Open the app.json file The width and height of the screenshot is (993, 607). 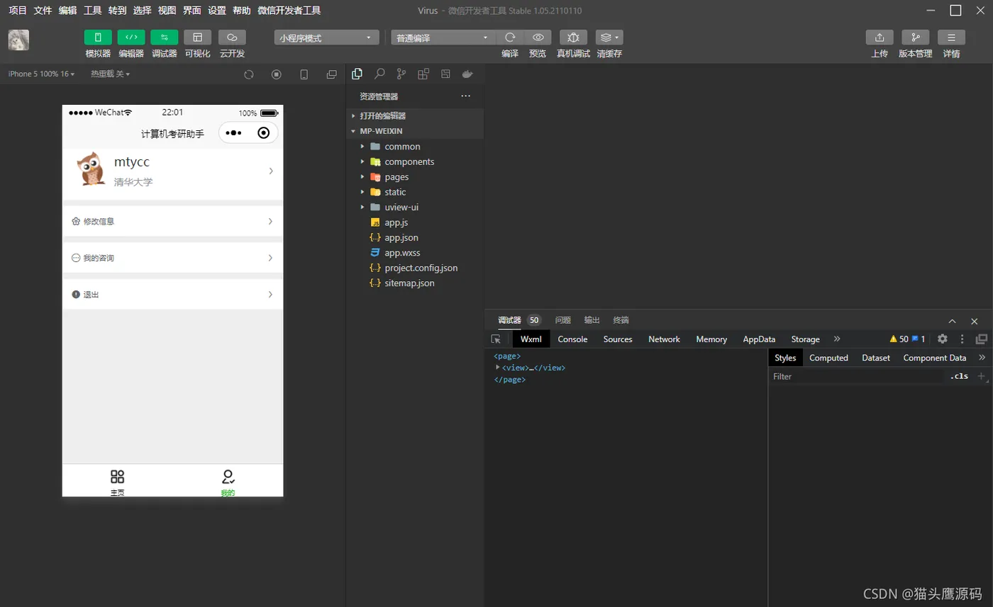point(415,238)
